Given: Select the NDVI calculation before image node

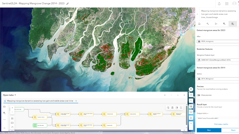Looking at the screenshot, I should pos(86,114).
